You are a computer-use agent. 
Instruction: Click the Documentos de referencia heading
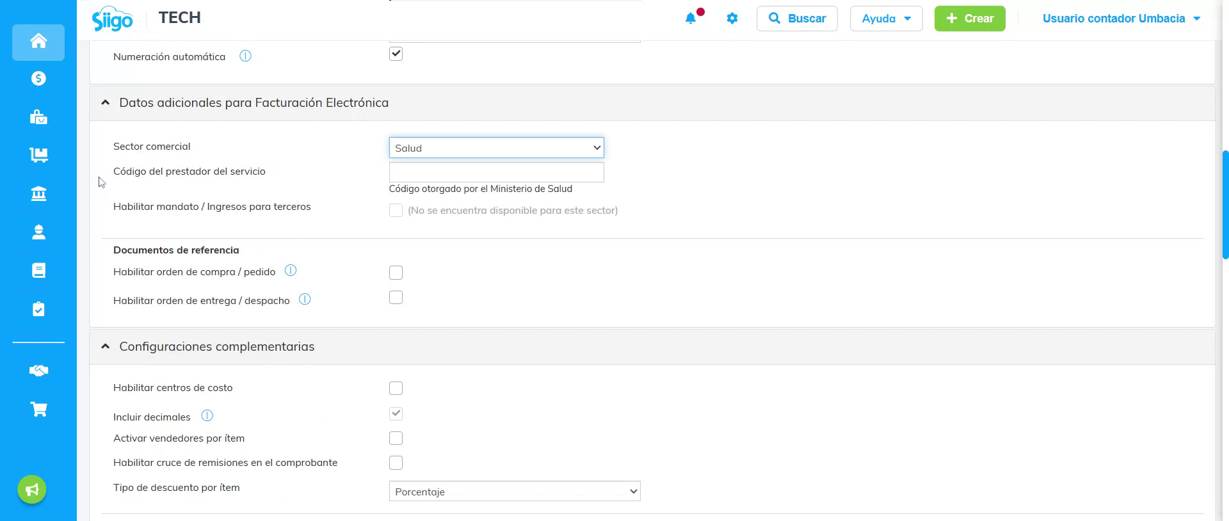176,250
